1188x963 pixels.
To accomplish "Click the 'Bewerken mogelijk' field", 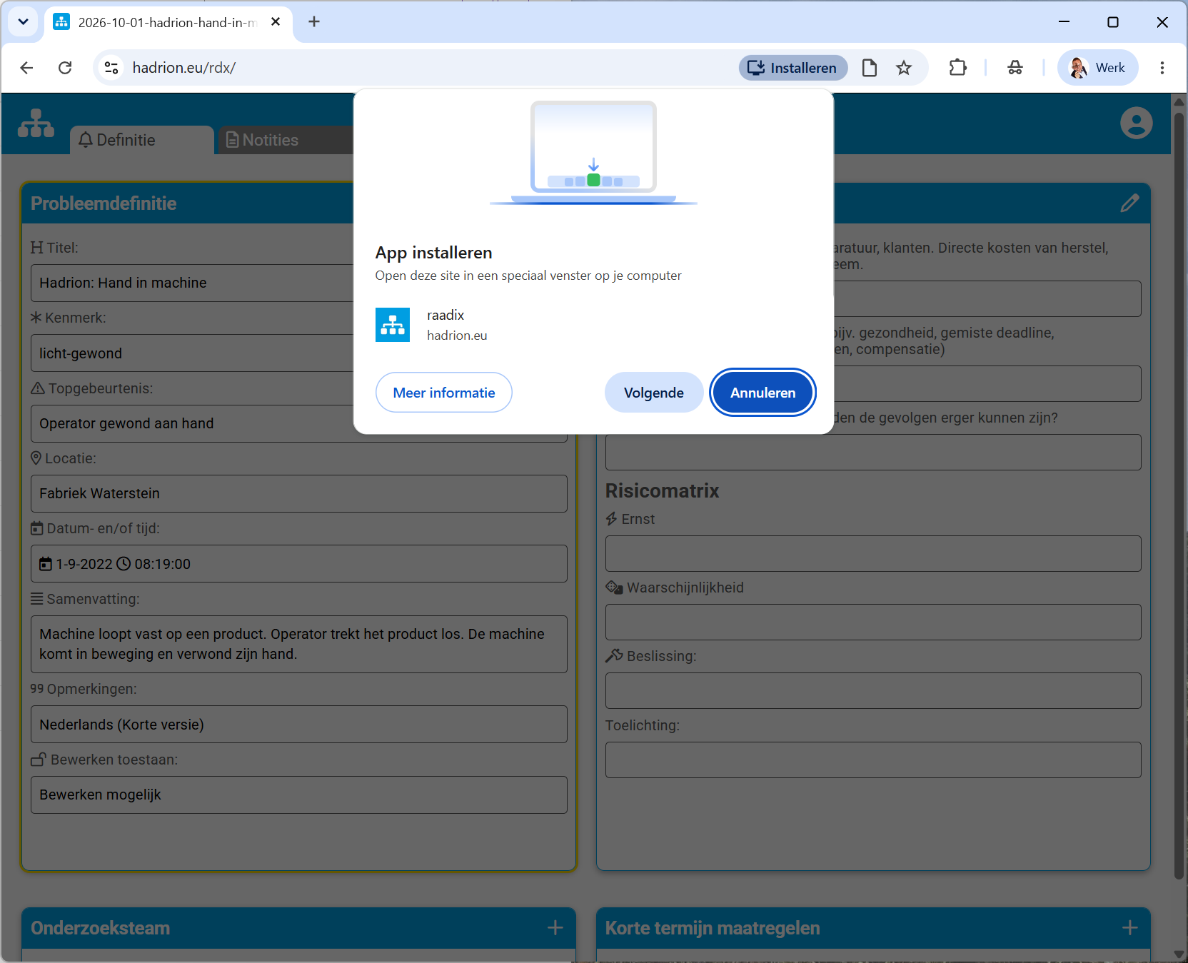I will coord(299,795).
